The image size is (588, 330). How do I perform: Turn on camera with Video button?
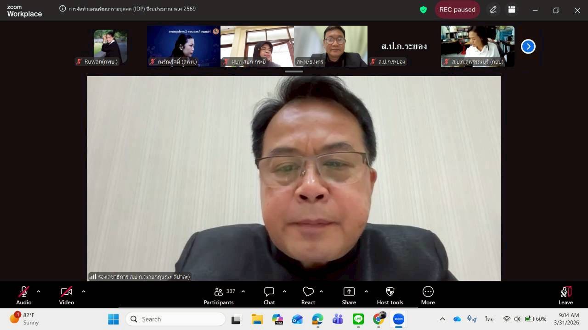pos(67,296)
